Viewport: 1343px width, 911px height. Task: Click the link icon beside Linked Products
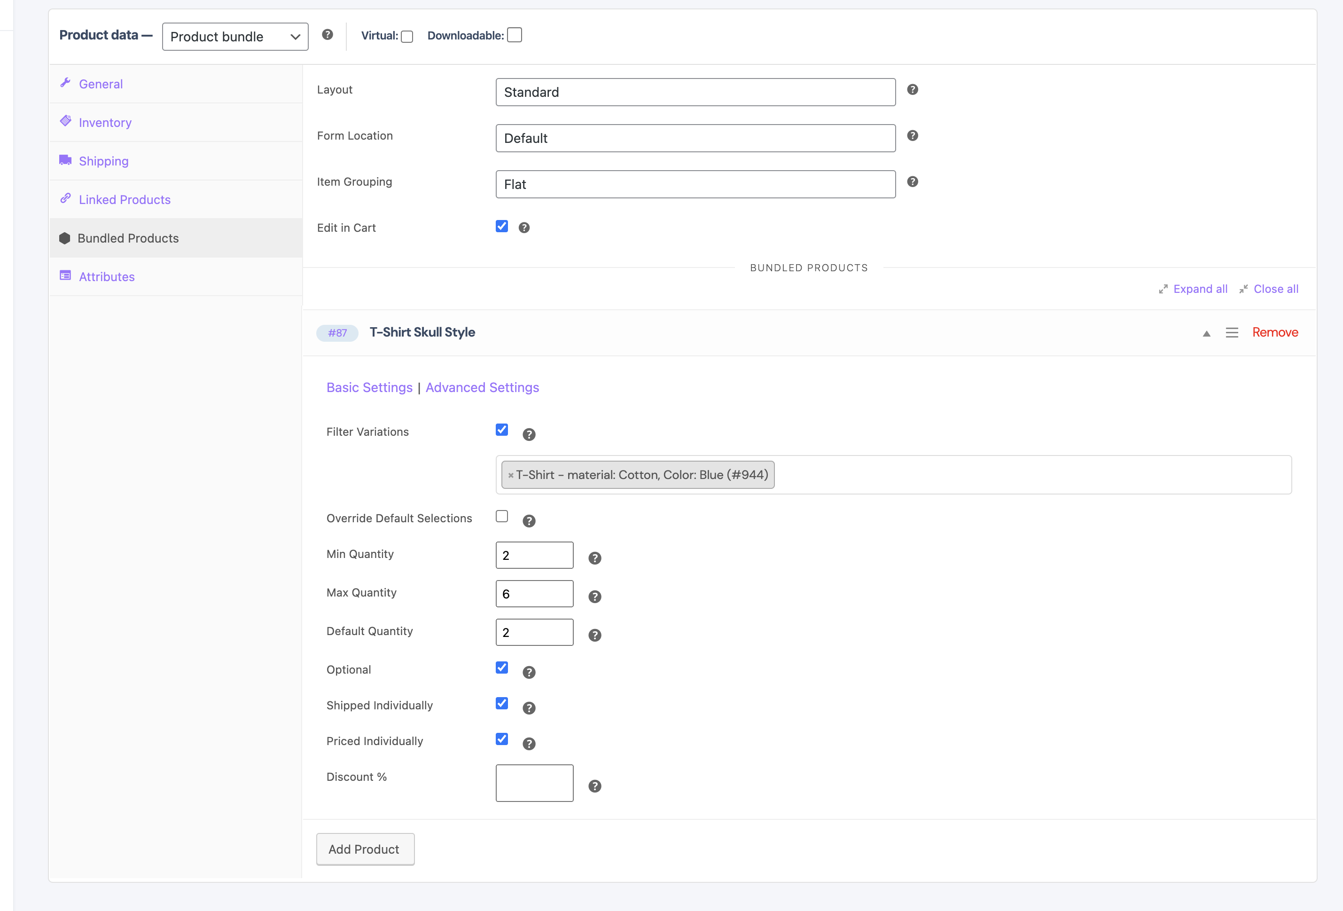tap(65, 198)
